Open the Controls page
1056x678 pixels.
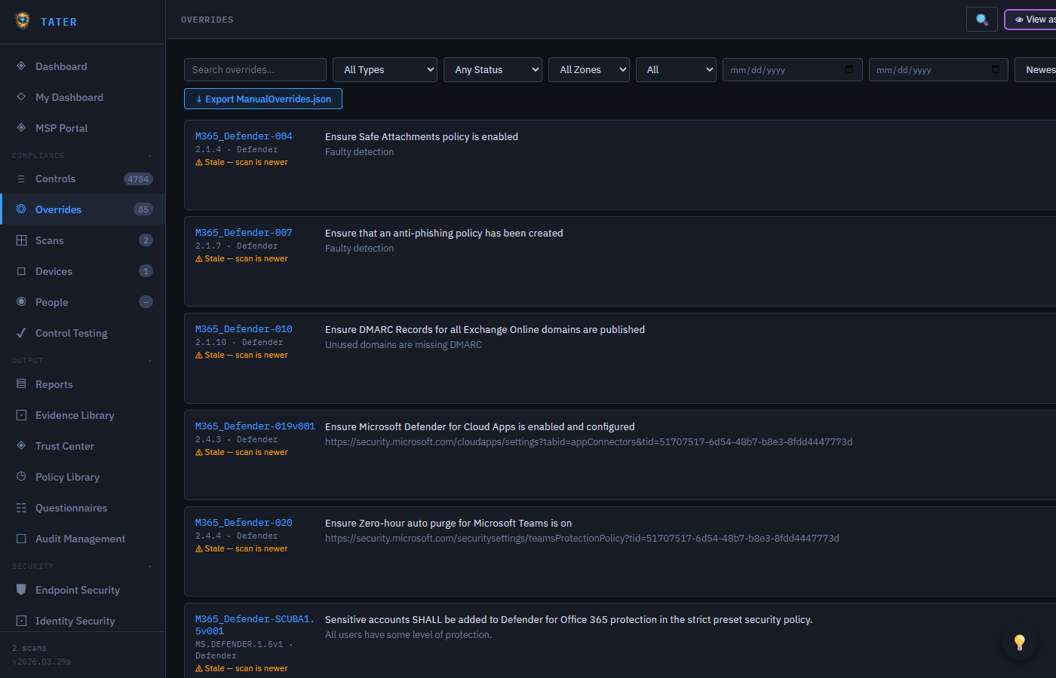[x=83, y=179]
